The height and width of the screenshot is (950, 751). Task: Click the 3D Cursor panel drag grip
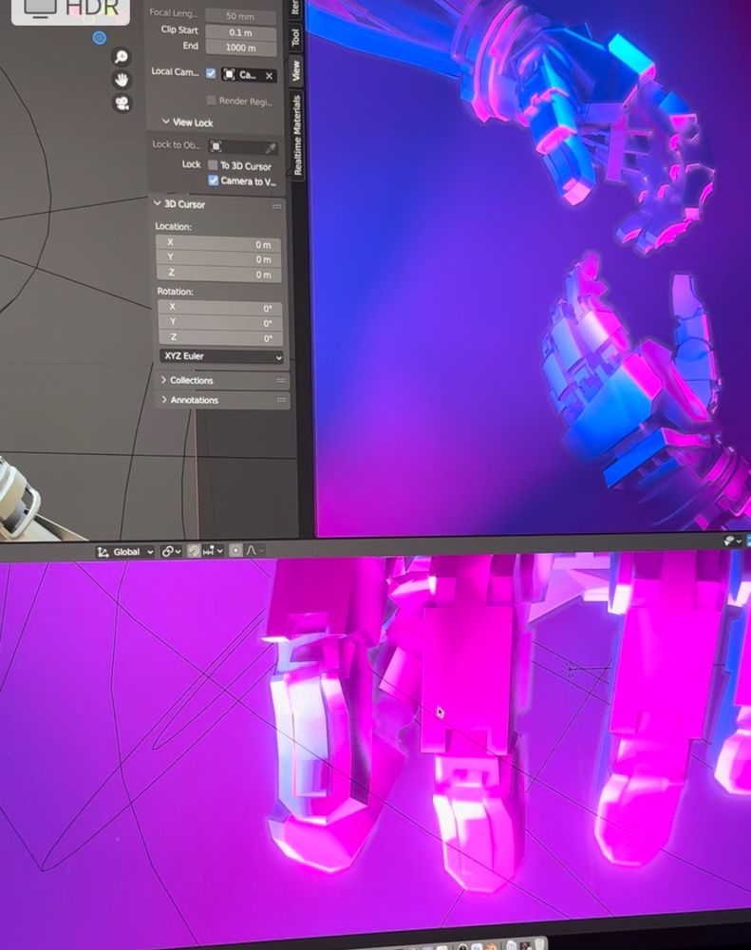277,206
